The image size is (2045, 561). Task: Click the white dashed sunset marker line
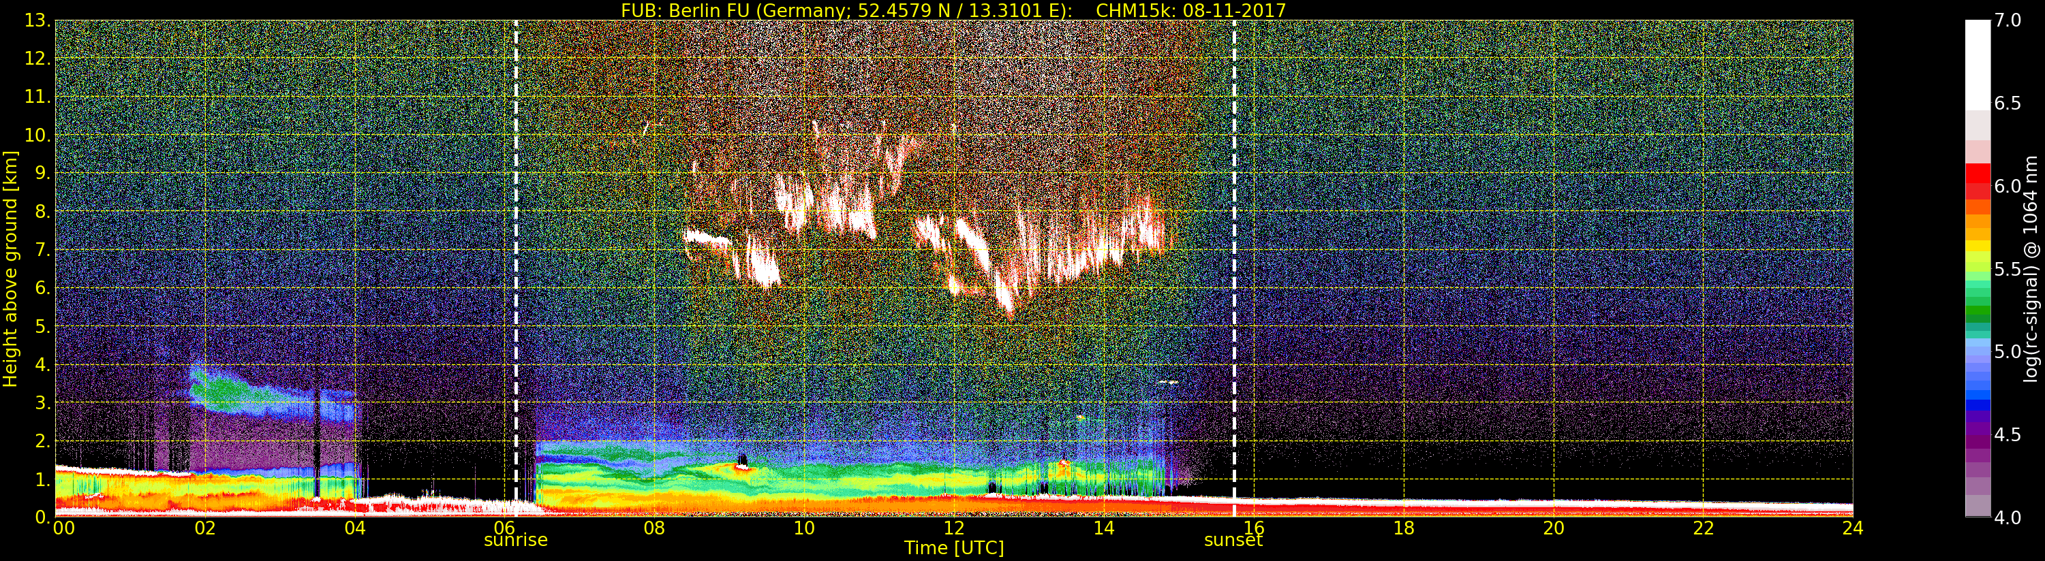[1235, 268]
